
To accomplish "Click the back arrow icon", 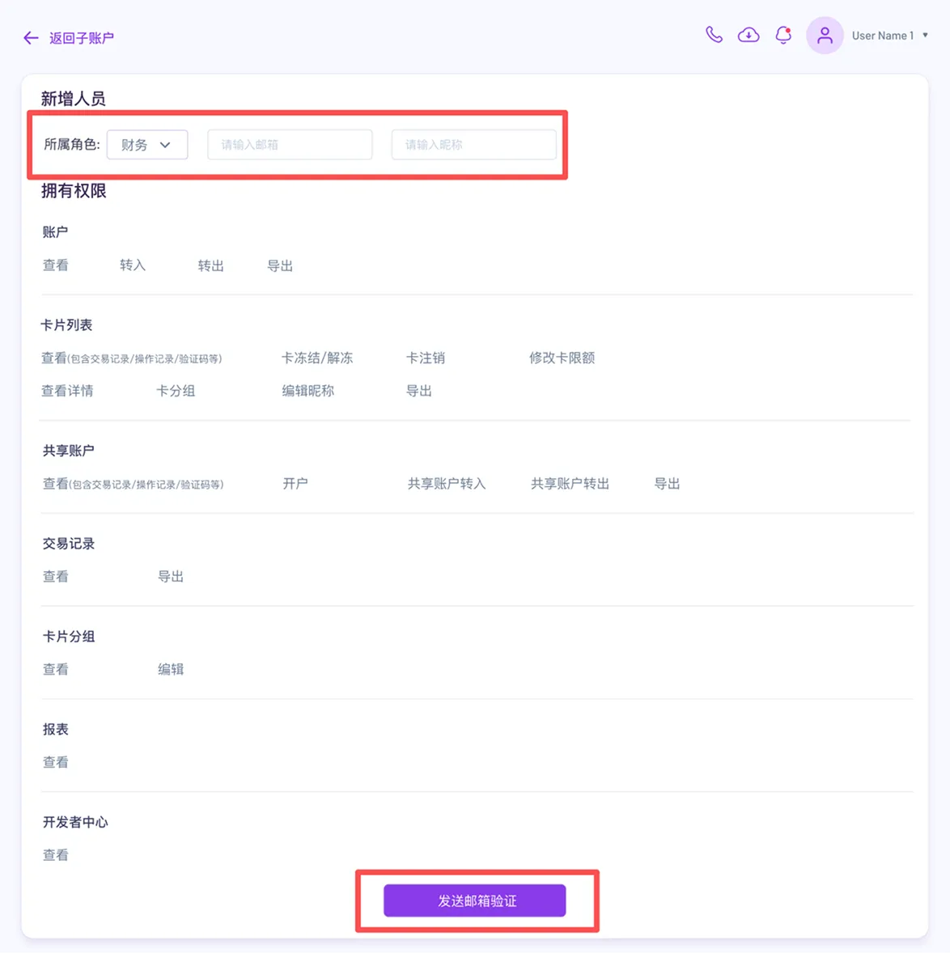I will pos(31,38).
